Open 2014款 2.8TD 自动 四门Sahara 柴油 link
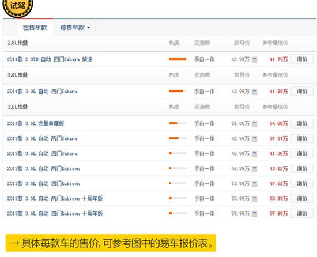 point(50,59)
